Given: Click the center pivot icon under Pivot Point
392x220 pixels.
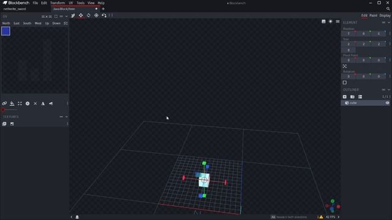Looking at the screenshot, I should click(x=345, y=67).
